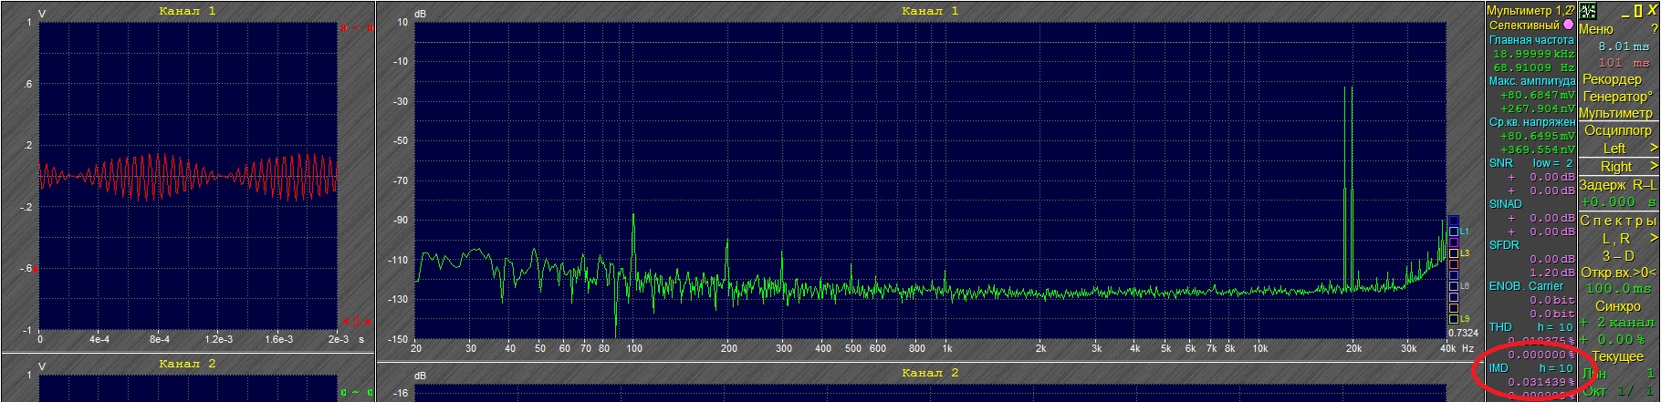Click the Макс. амплитуда label

click(1531, 81)
